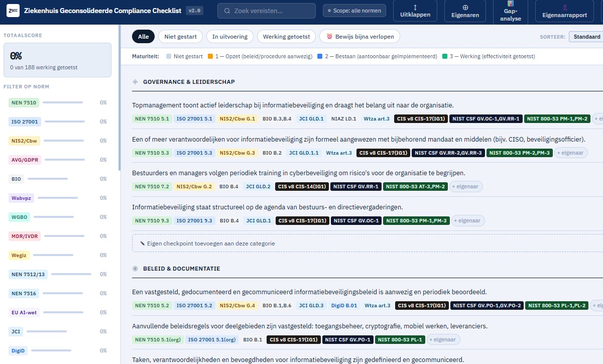Open the Eigenaarrapport report
603x364 pixels.
pos(565,11)
